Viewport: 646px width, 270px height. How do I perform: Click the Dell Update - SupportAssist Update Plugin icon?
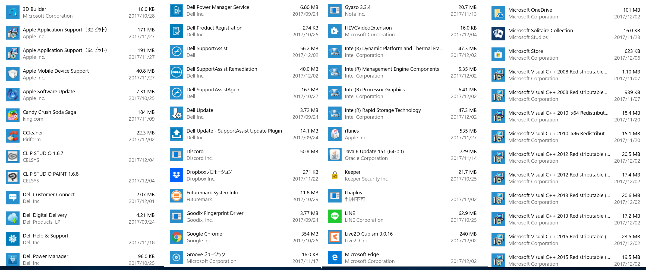pyautogui.click(x=177, y=134)
